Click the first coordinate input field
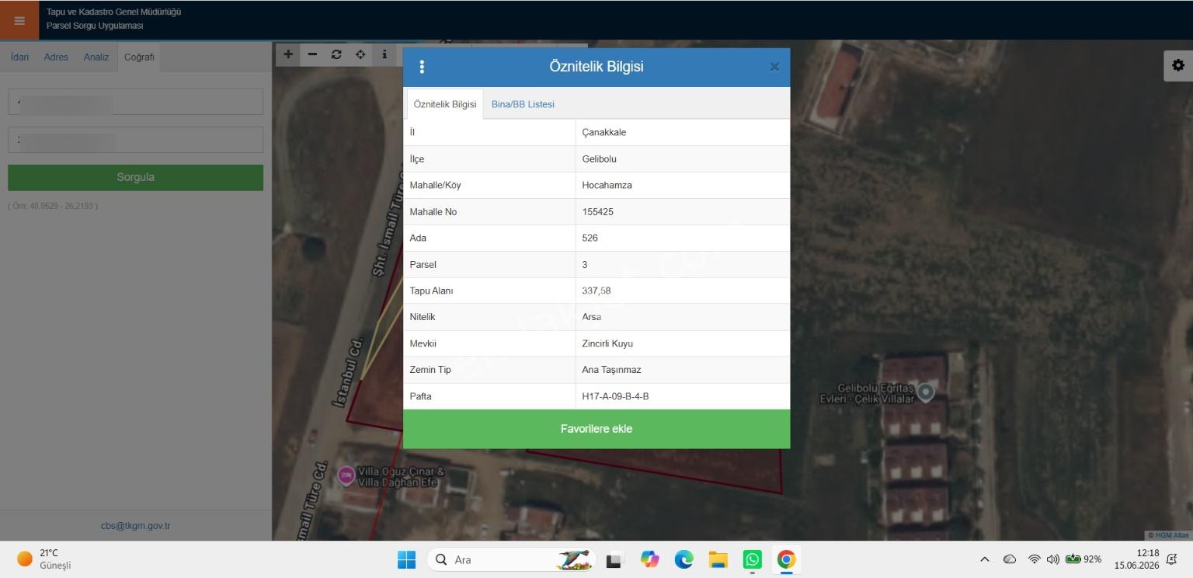The image size is (1193, 578). pyautogui.click(x=135, y=102)
